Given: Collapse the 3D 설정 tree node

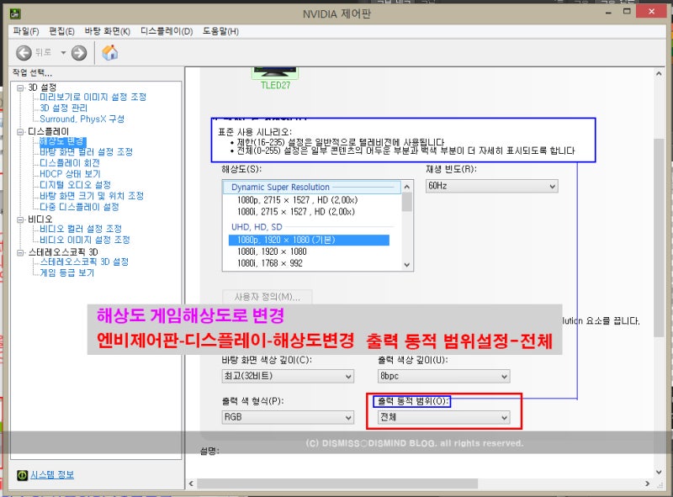Looking at the screenshot, I should tap(20, 88).
